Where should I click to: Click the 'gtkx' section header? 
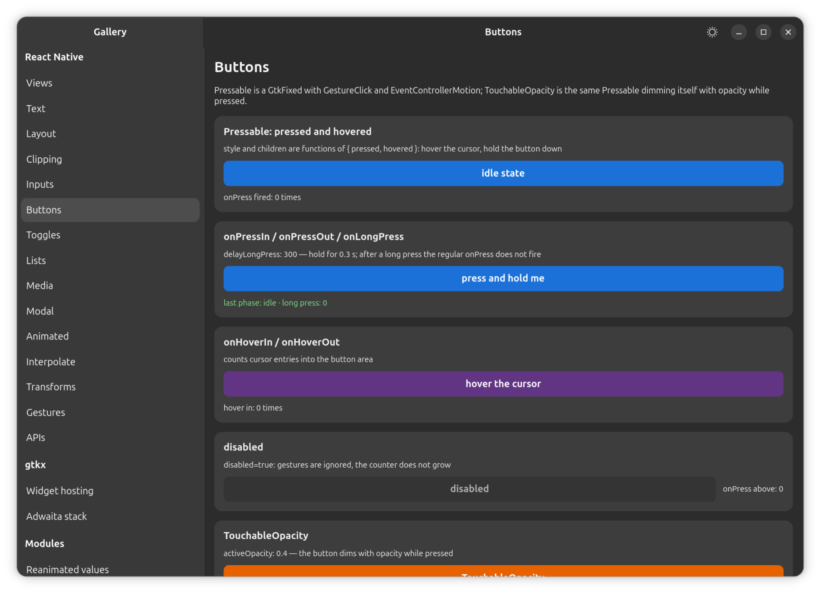click(35, 465)
